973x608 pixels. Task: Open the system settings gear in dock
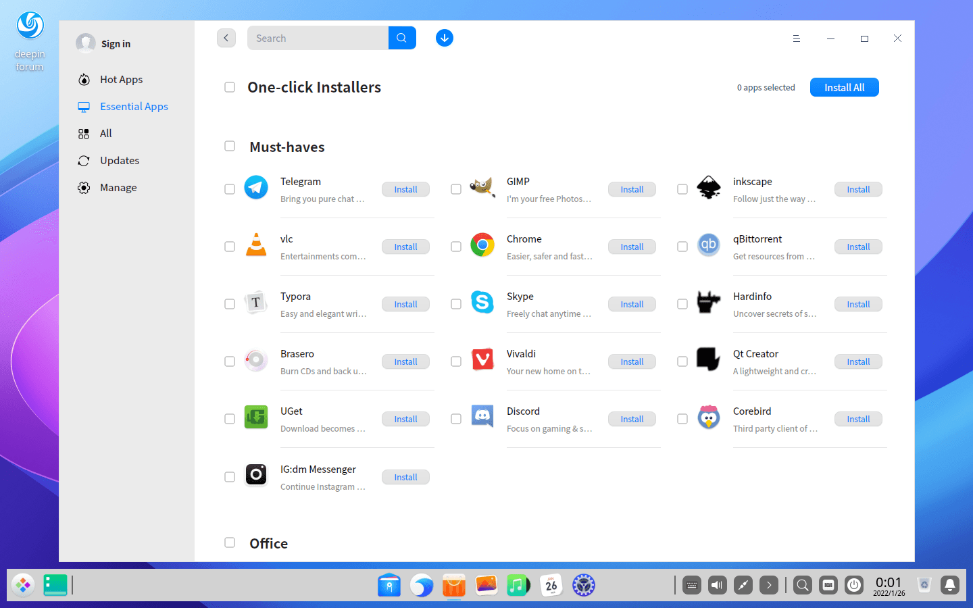(x=584, y=585)
